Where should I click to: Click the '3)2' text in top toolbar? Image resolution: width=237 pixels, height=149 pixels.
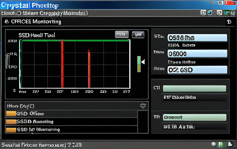(x=232, y=14)
